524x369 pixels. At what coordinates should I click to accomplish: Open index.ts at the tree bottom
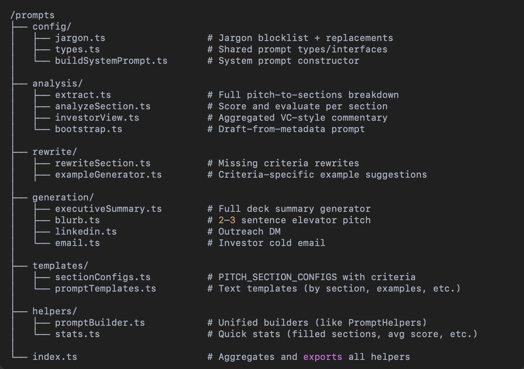click(x=55, y=357)
